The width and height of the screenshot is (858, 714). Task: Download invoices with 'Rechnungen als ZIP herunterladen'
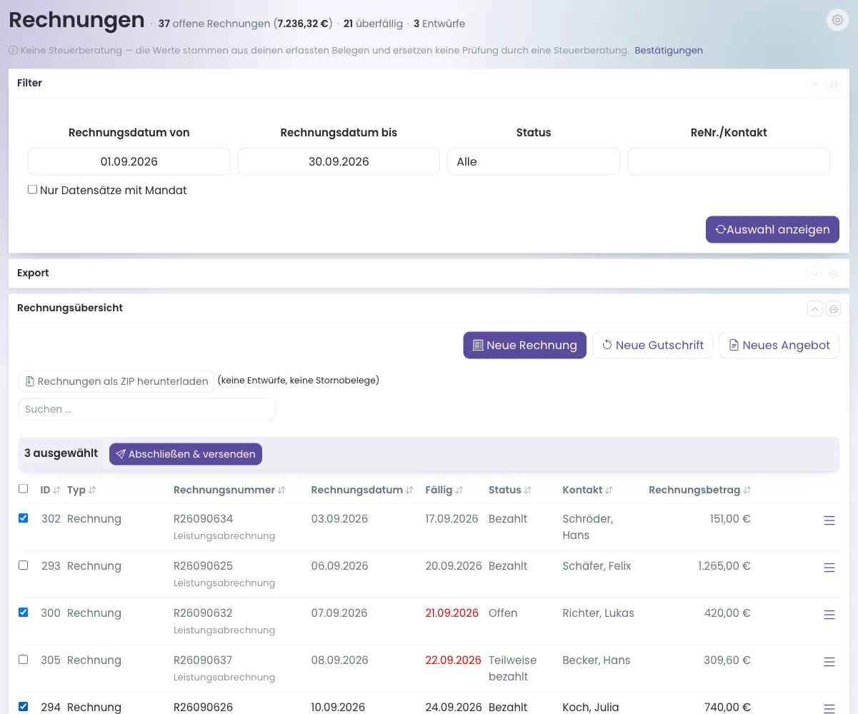pos(117,381)
